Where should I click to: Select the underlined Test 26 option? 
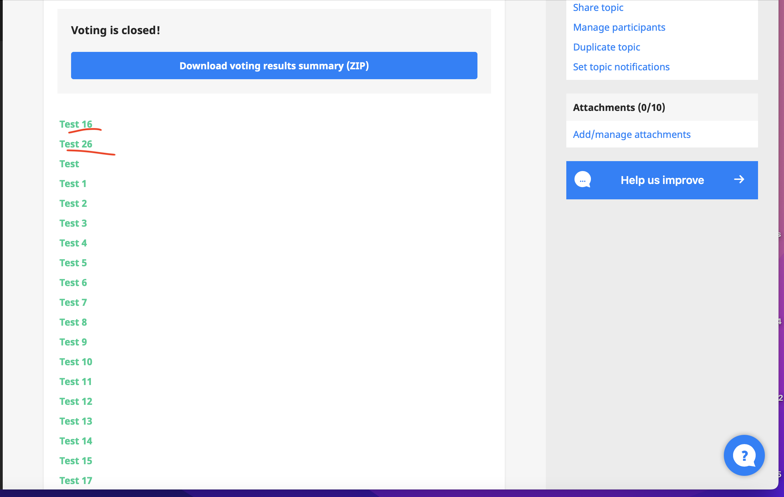pyautogui.click(x=76, y=144)
